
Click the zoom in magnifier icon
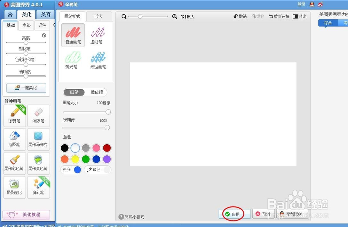point(175,17)
